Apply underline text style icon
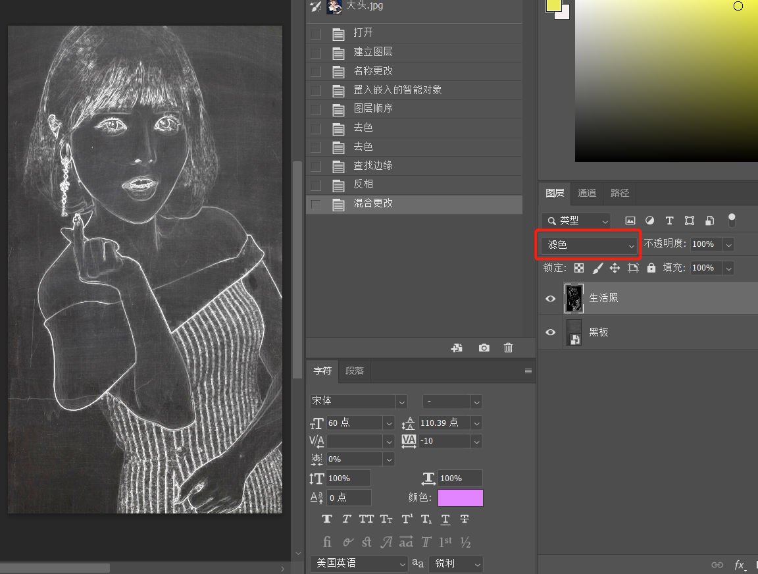The height and width of the screenshot is (574, 758). coord(445,519)
